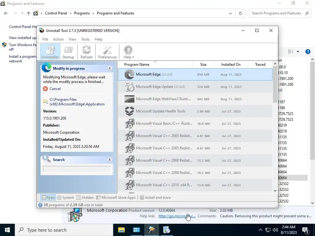This screenshot has height=236, width=315.
Task: Click Programs breadcrumb in address bar
Action: point(82,13)
